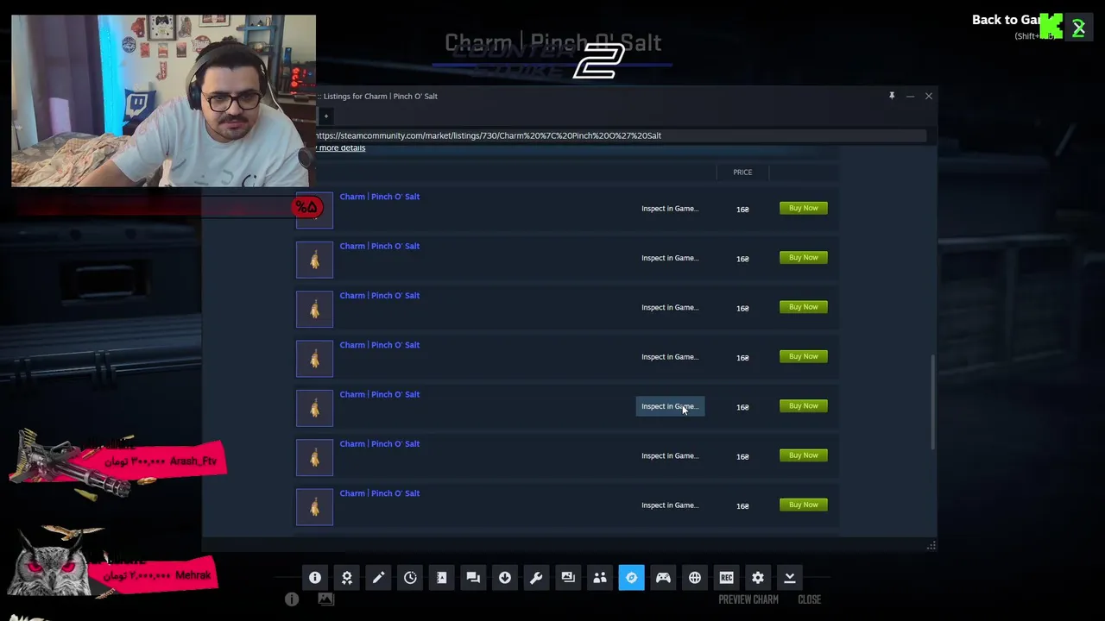Open the game overview info icon in overlay toolbar
The image size is (1105, 621).
point(315,578)
